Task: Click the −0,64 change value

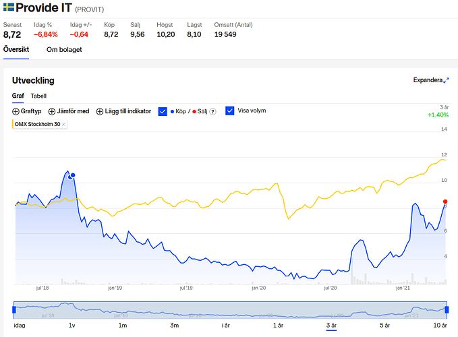Action: 79,34
